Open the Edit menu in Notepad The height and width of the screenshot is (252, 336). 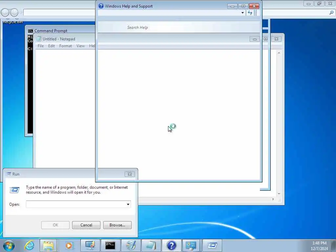coord(52,46)
